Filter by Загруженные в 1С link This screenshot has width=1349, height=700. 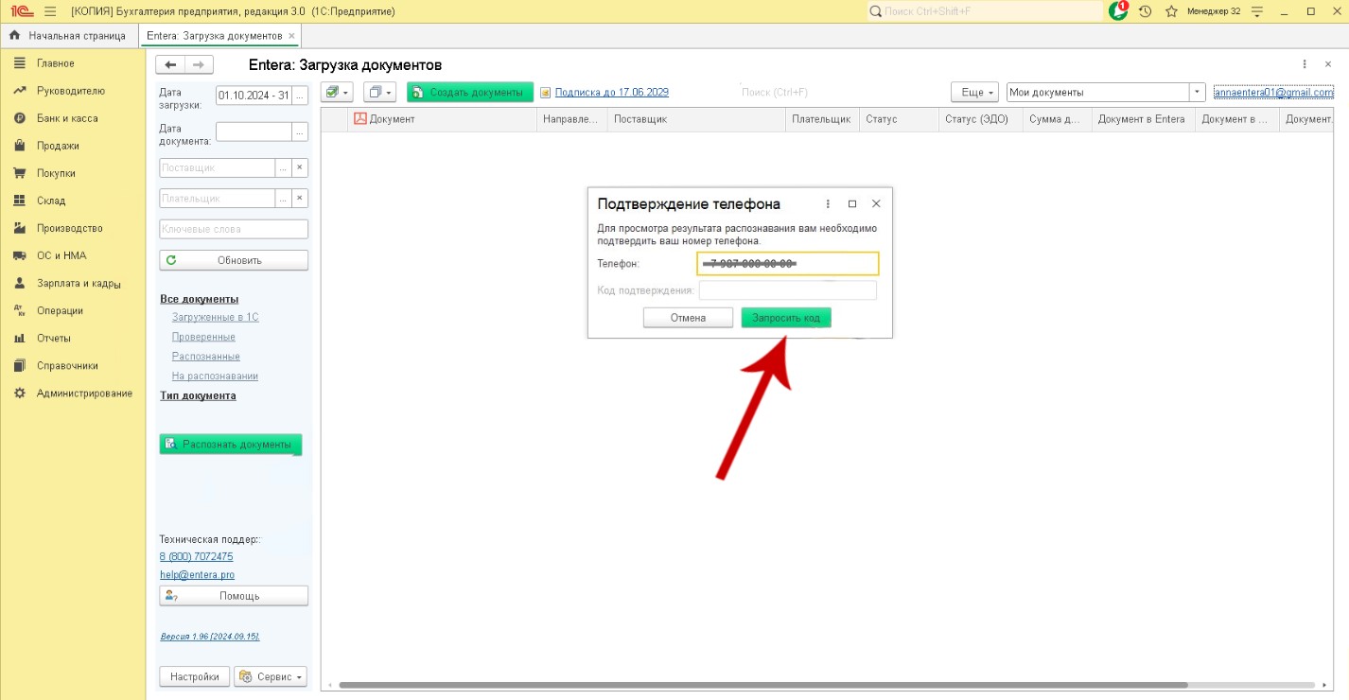coord(216,317)
